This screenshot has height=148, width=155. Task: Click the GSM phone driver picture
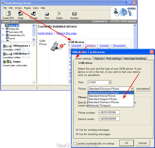click(x=58, y=46)
